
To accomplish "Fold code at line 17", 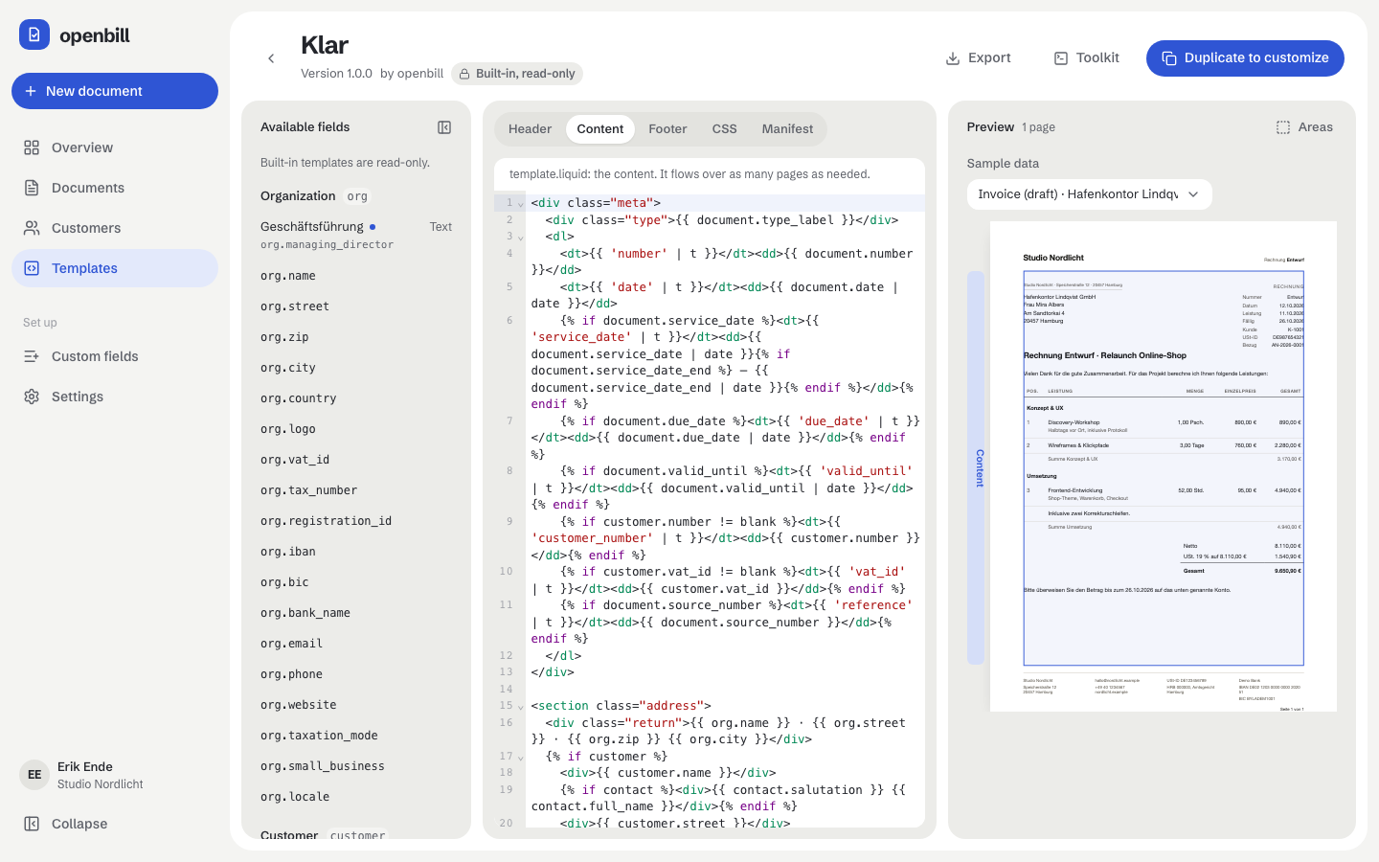I will [x=521, y=758].
